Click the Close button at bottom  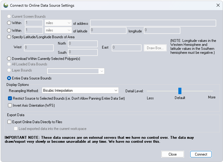[173, 154]
